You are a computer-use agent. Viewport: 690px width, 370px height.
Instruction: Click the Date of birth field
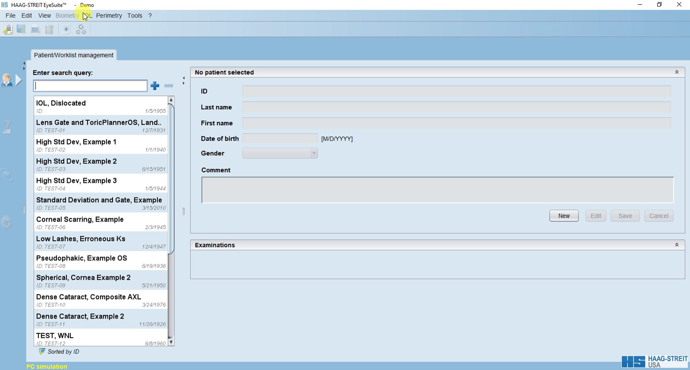280,139
